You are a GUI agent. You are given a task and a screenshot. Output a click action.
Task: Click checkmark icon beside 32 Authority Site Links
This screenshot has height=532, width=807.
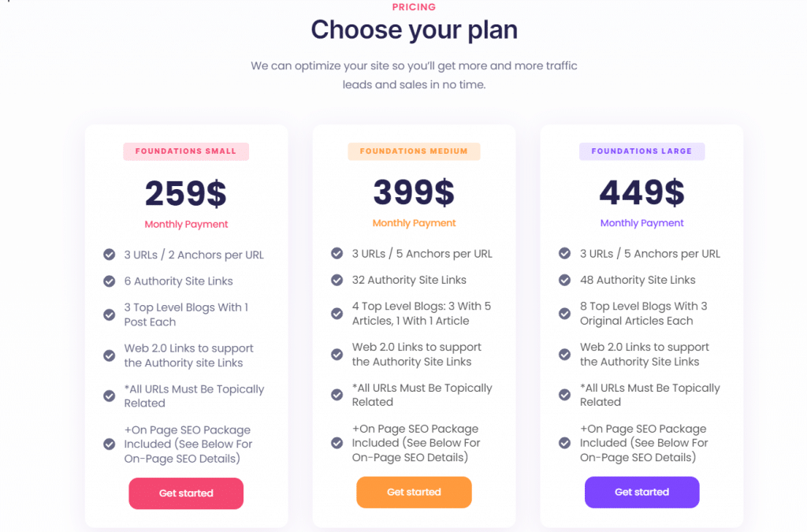point(337,280)
